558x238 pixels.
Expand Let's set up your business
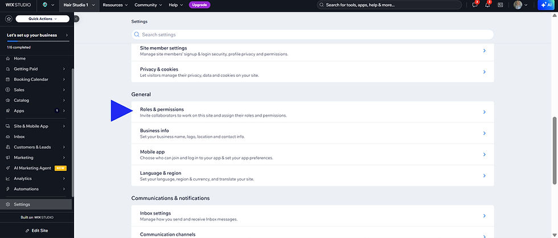(37, 35)
